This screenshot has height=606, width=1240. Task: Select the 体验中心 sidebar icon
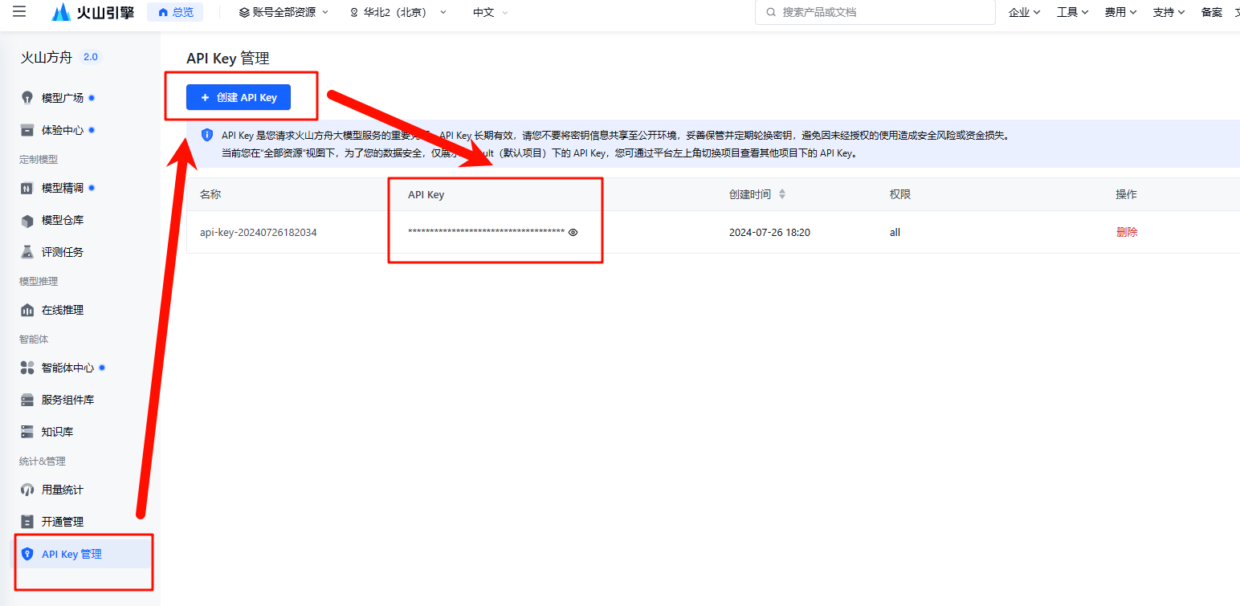64,128
